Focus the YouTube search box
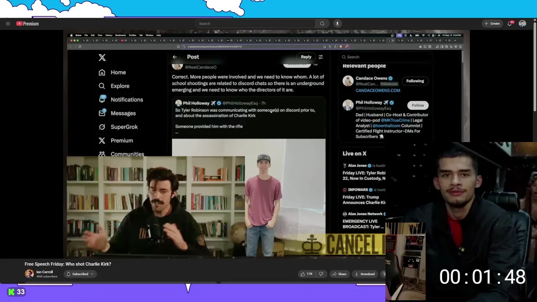537x302 pixels. click(255, 23)
